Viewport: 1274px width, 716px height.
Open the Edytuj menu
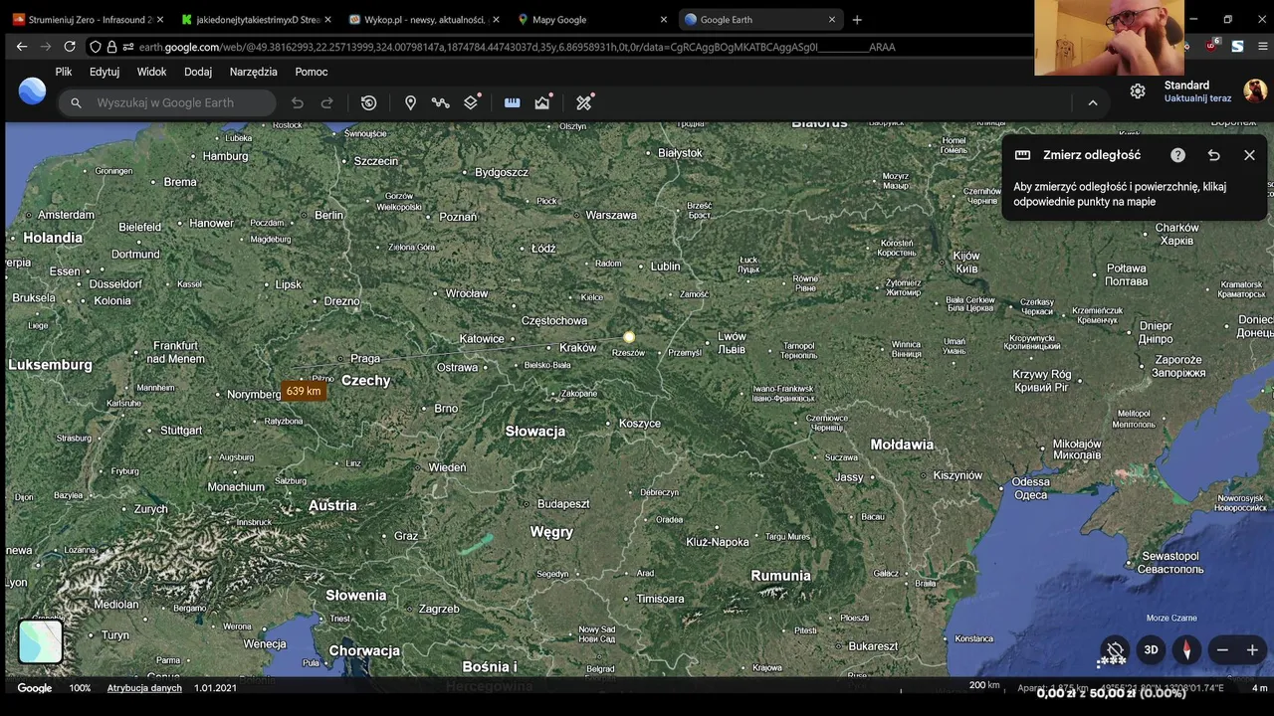105,72
